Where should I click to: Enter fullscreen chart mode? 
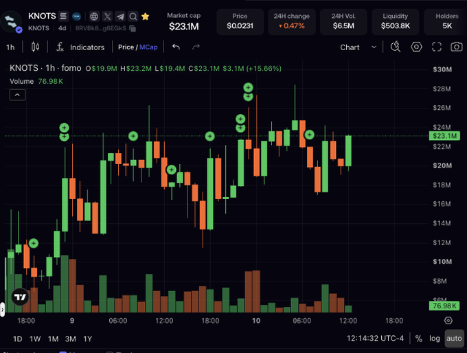(437, 47)
